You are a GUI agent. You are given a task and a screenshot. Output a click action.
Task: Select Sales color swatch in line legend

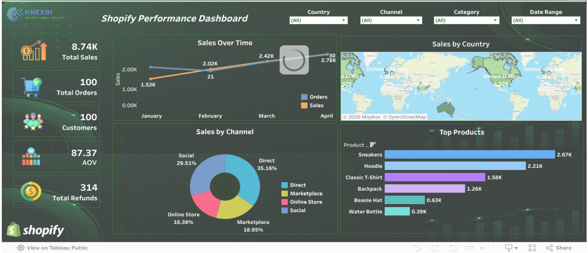[x=304, y=105]
